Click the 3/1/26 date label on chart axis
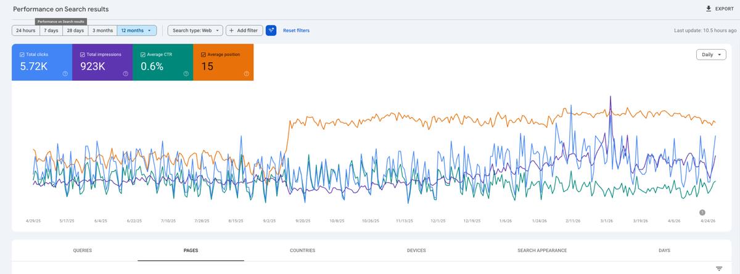The image size is (740, 274). [x=607, y=220]
